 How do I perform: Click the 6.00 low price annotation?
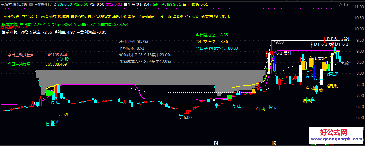[x=186, y=118]
